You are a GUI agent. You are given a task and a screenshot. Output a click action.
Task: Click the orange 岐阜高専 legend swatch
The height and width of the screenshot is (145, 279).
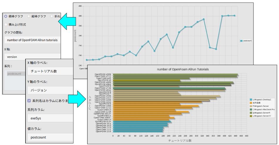click(251, 103)
